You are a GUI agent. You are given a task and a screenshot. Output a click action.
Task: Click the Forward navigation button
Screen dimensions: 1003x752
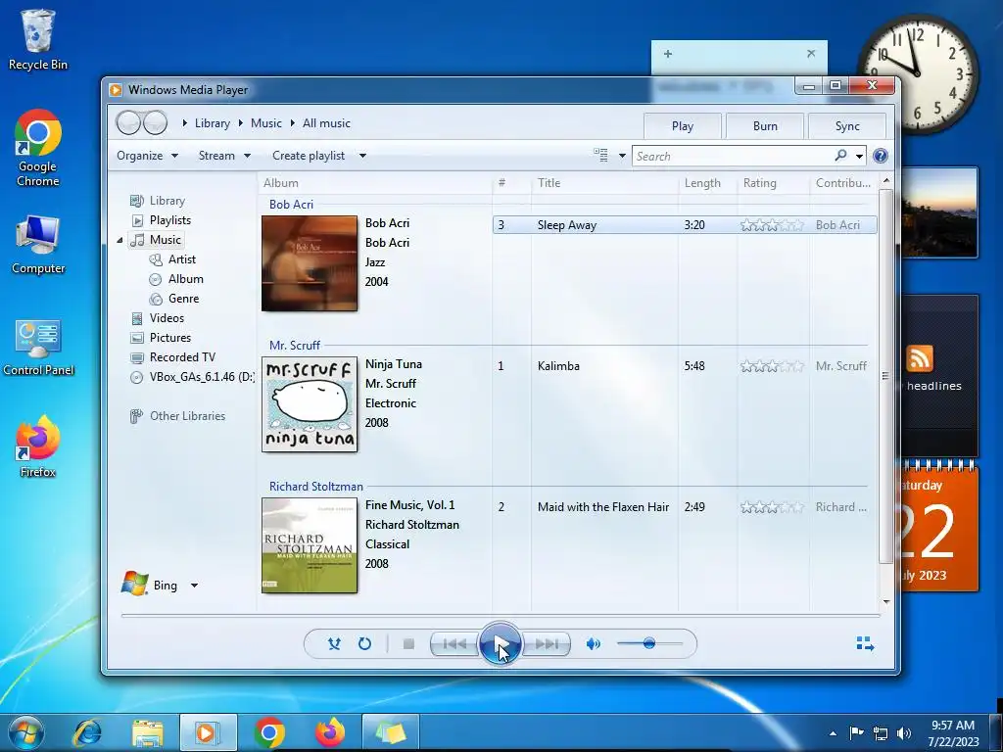pos(156,122)
